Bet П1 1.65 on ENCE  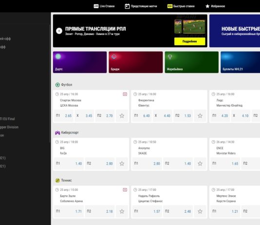pyautogui.click(x=225, y=164)
